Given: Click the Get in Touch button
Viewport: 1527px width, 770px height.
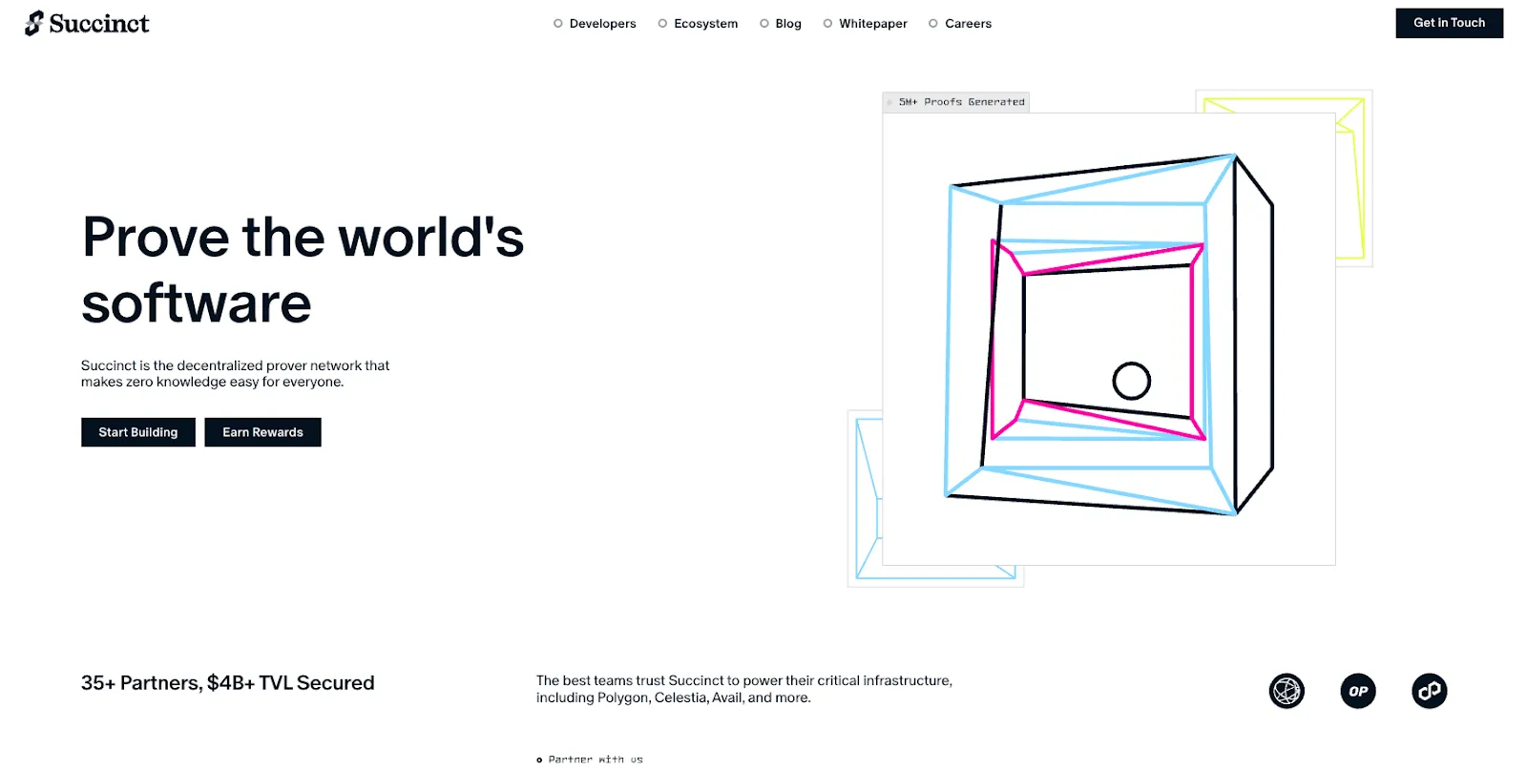Looking at the screenshot, I should pos(1449,23).
